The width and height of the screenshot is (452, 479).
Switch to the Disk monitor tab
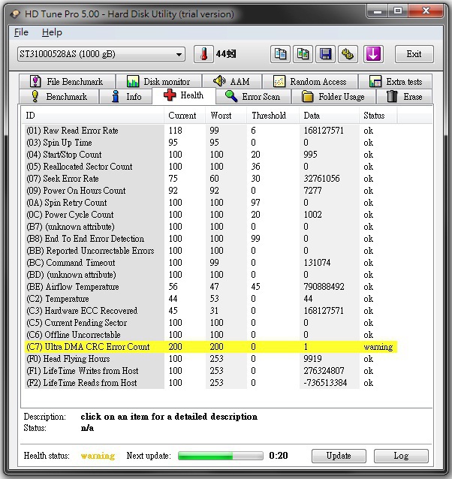[x=159, y=82]
